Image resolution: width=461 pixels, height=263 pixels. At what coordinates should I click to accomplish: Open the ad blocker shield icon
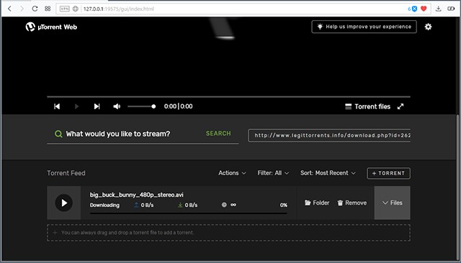414,9
